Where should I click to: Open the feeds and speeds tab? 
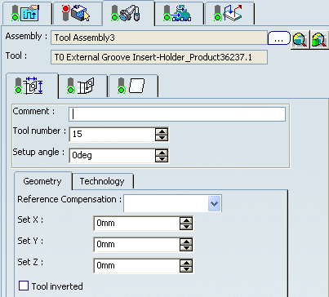[179, 13]
